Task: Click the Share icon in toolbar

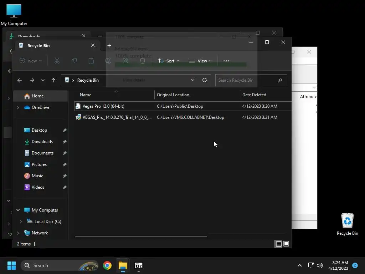Action: coord(125,61)
